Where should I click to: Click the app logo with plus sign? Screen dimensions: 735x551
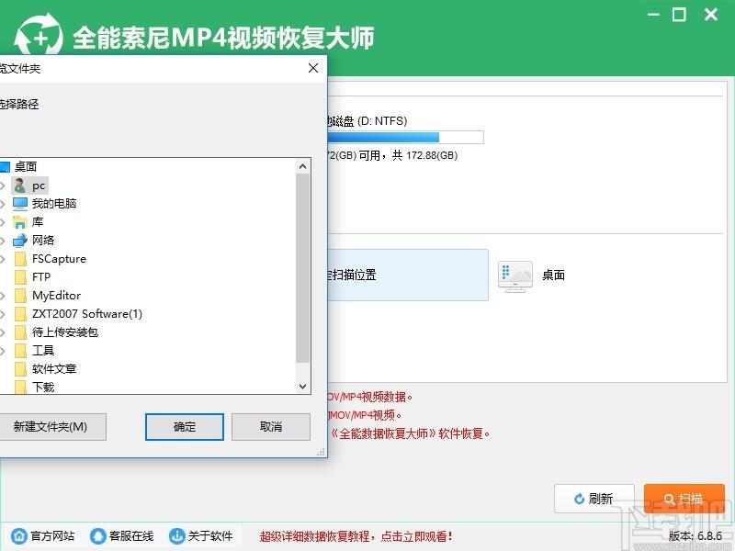[39, 35]
